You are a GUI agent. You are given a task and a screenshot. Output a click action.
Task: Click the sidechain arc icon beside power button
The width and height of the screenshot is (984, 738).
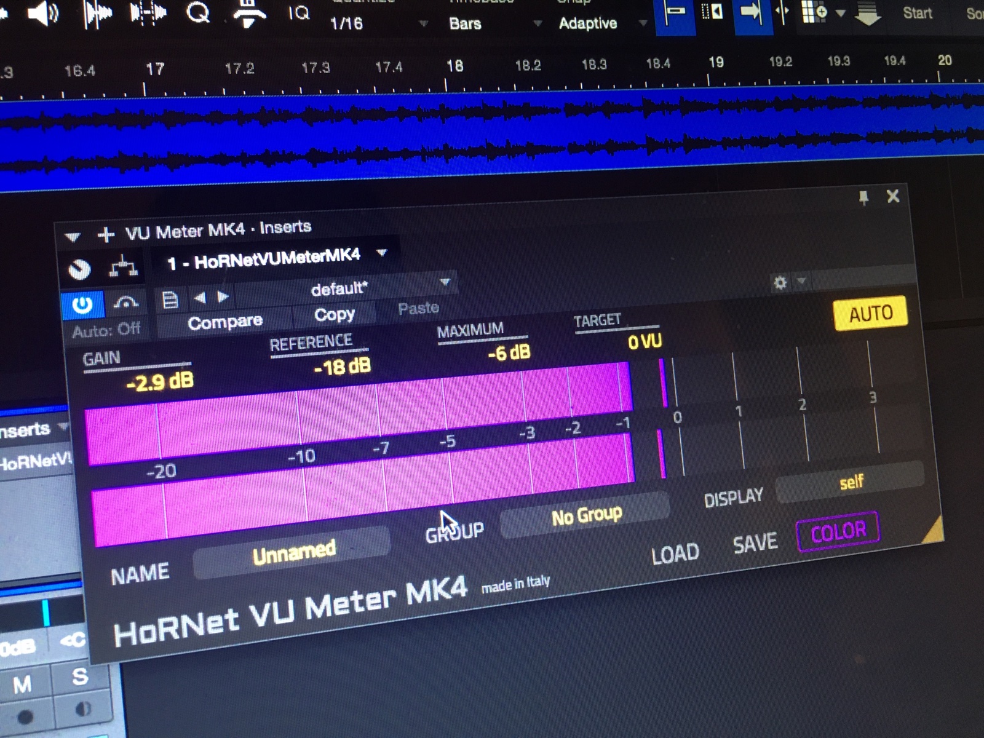pyautogui.click(x=126, y=301)
